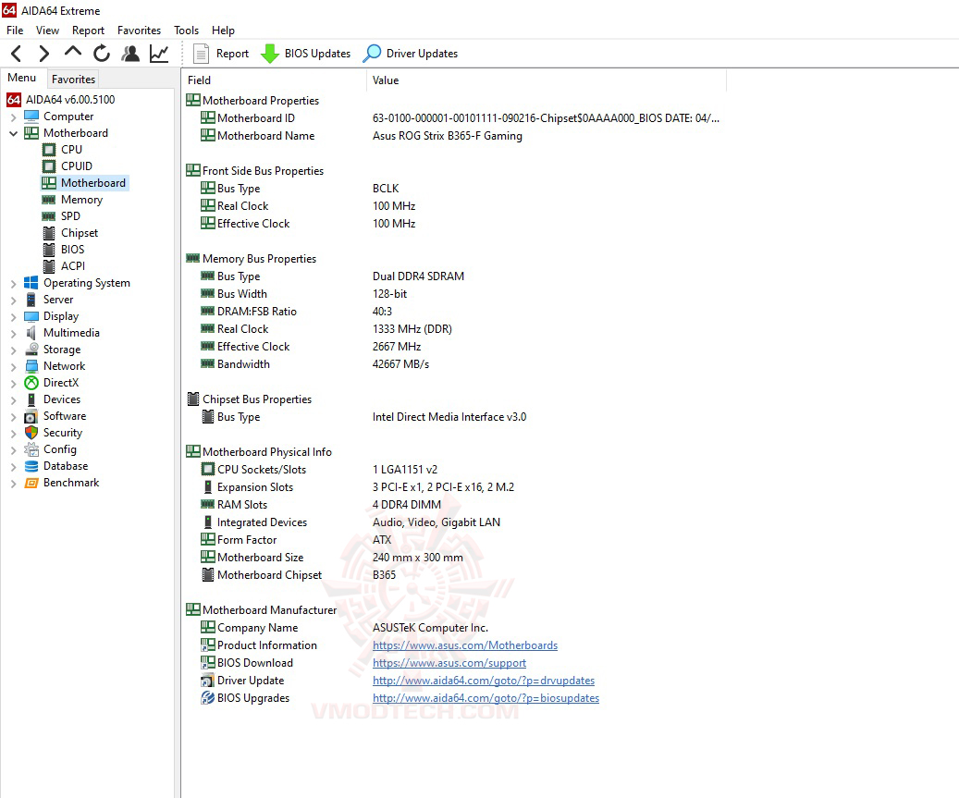
Task: Go forward with the right arrow toolbar icon
Action: [x=43, y=54]
